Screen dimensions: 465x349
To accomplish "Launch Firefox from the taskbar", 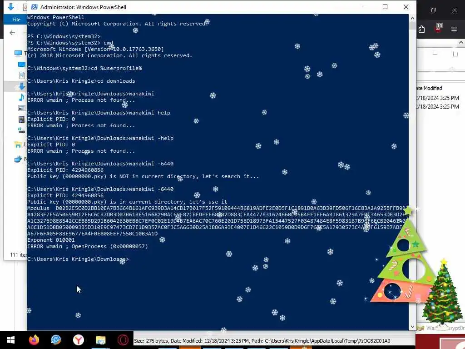I will pyautogui.click(x=34, y=340).
